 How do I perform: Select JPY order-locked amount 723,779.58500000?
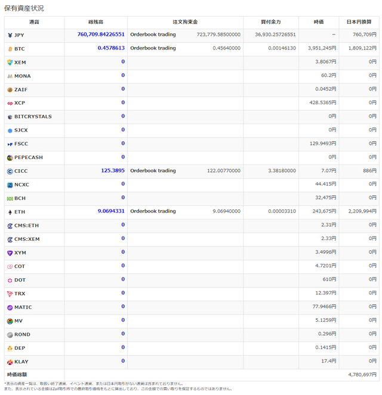click(x=218, y=35)
